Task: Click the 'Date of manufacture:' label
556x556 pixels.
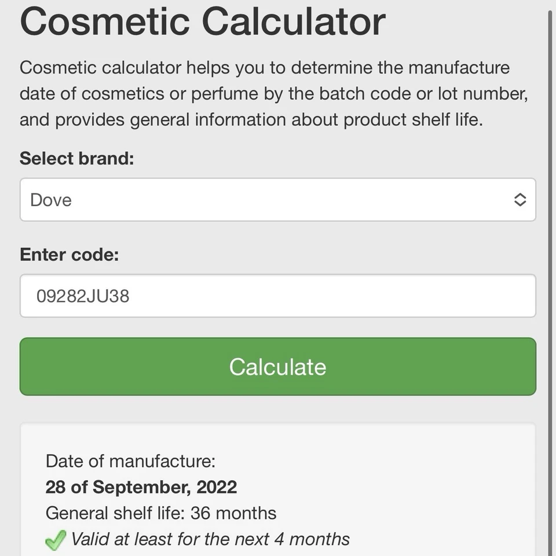Action: pyautogui.click(x=130, y=461)
